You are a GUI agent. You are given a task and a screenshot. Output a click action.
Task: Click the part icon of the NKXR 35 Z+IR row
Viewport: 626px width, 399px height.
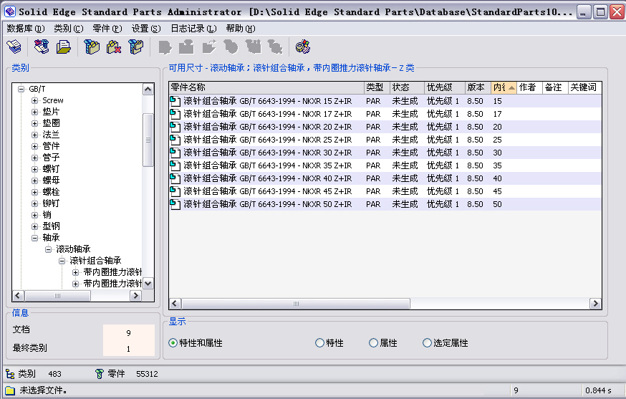[175, 165]
